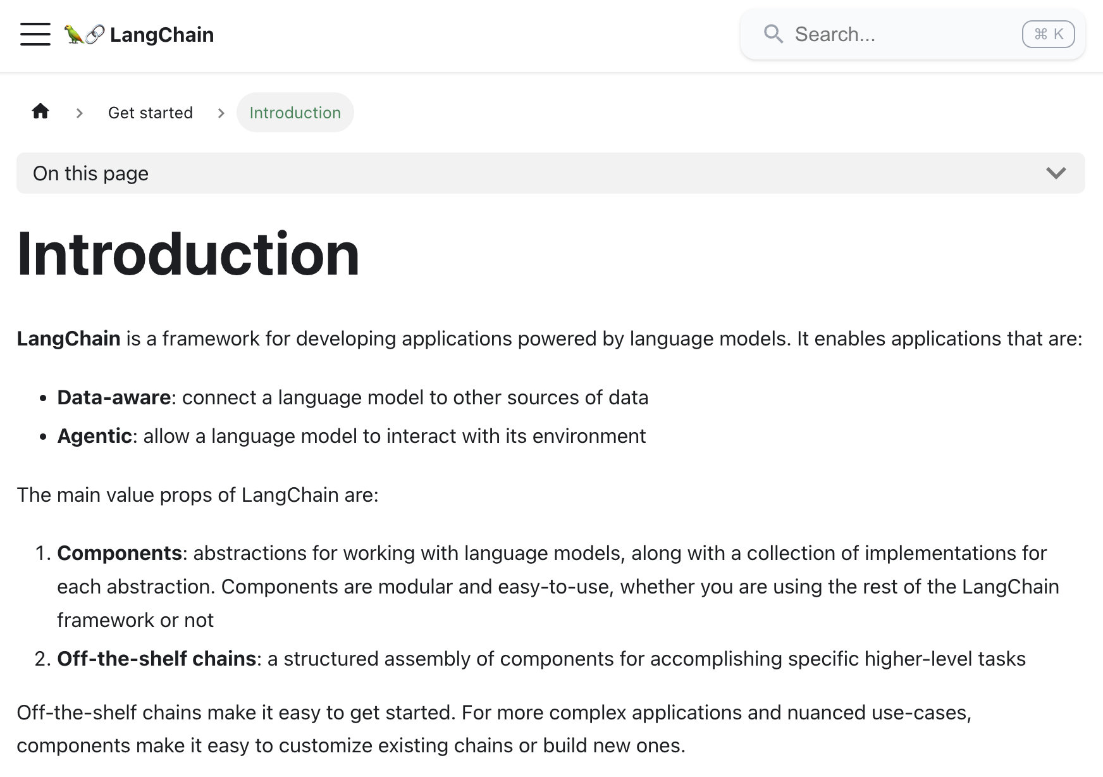
Task: Click bold LangChain in the opening paragraph
Action: point(68,339)
